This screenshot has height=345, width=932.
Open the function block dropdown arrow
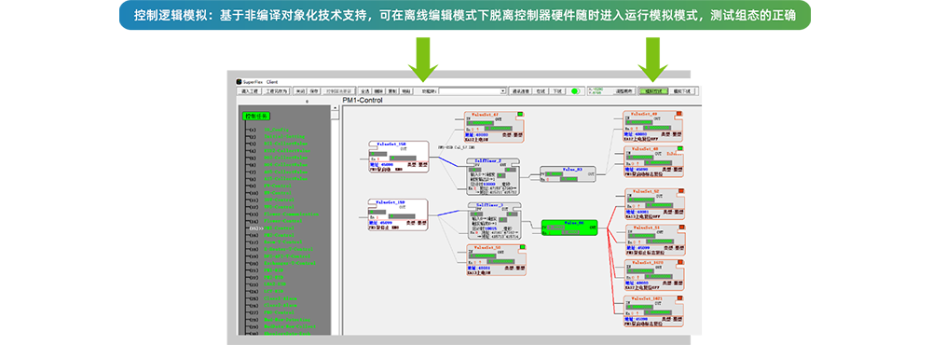[503, 91]
